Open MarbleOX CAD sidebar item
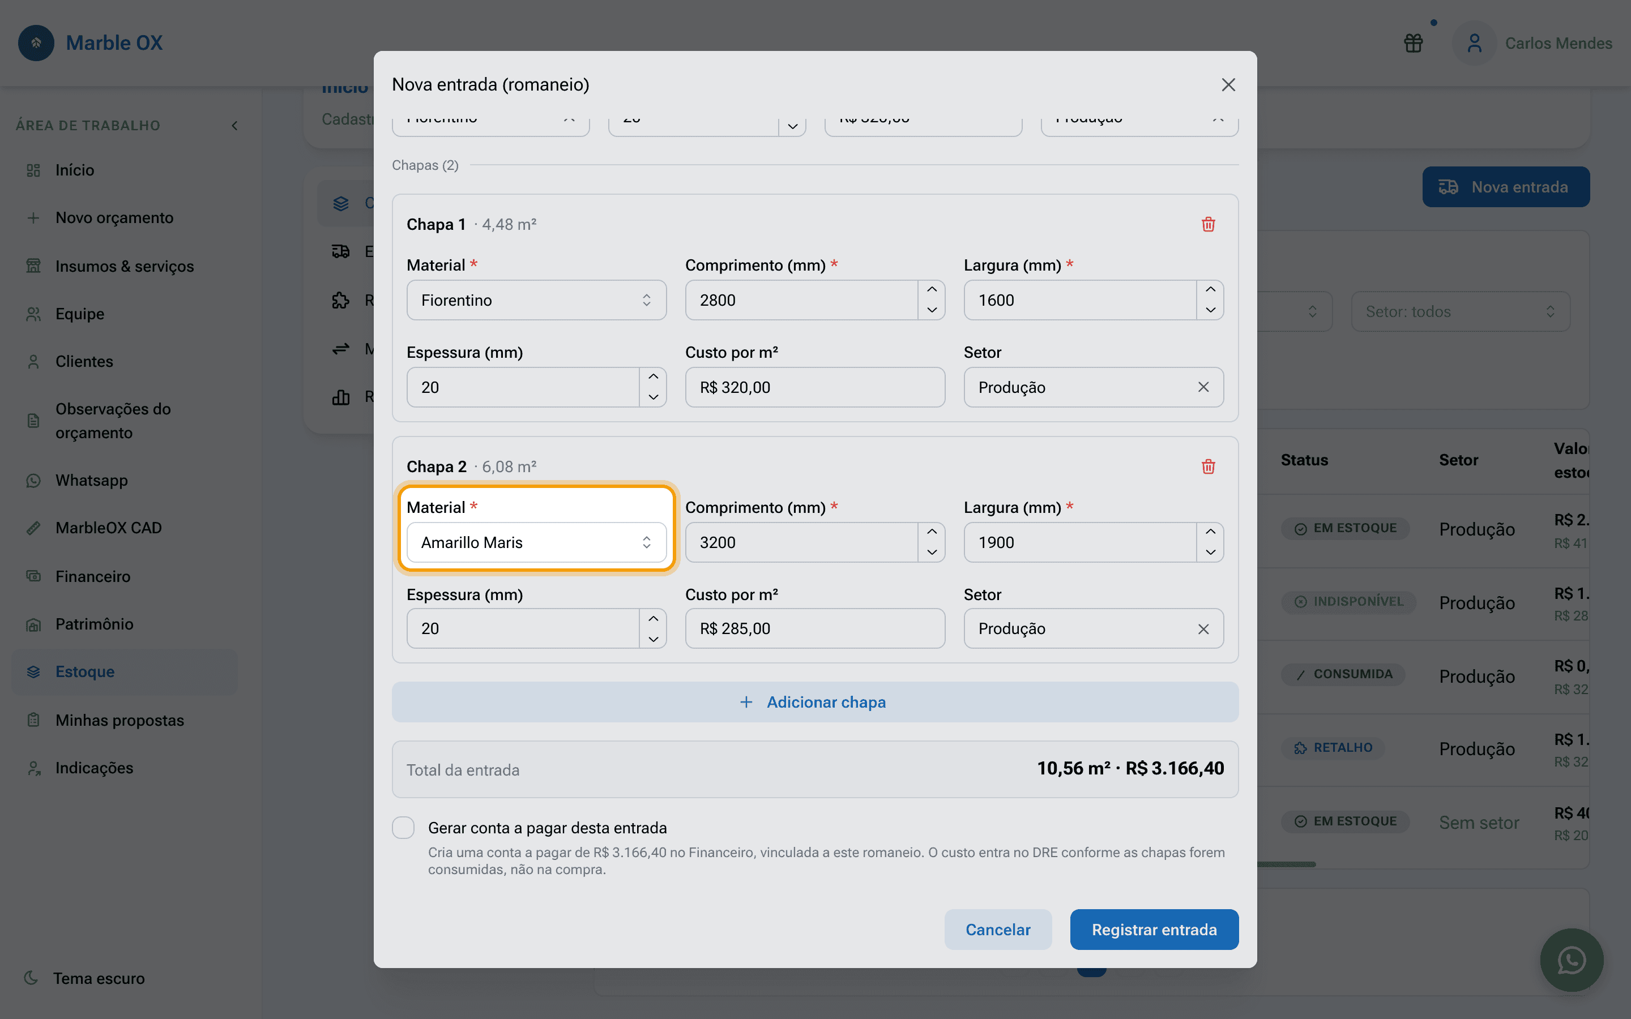 pos(125,528)
